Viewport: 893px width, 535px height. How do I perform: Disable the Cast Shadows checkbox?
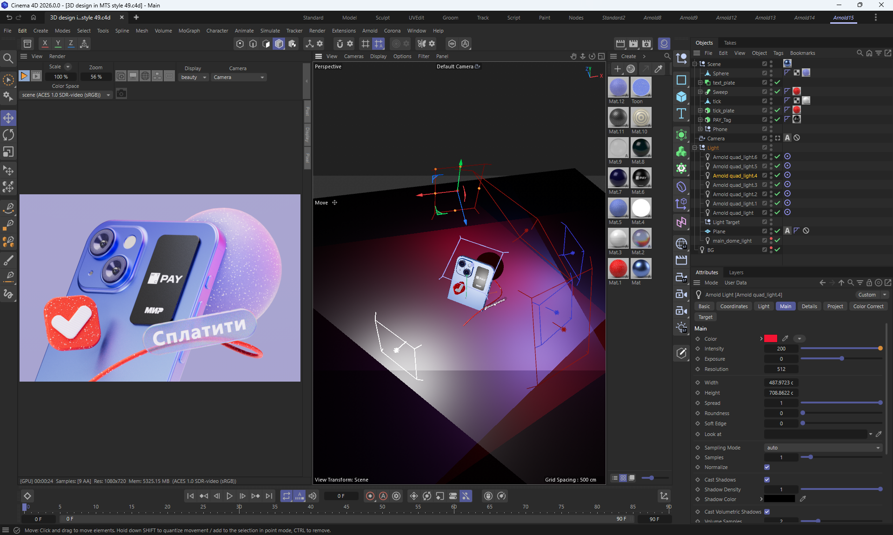(767, 480)
